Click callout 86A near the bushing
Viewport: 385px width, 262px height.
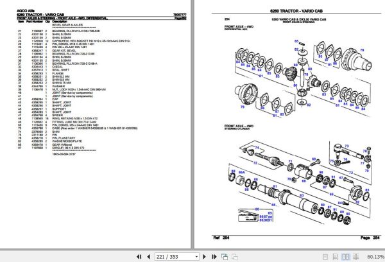(x=242, y=173)
